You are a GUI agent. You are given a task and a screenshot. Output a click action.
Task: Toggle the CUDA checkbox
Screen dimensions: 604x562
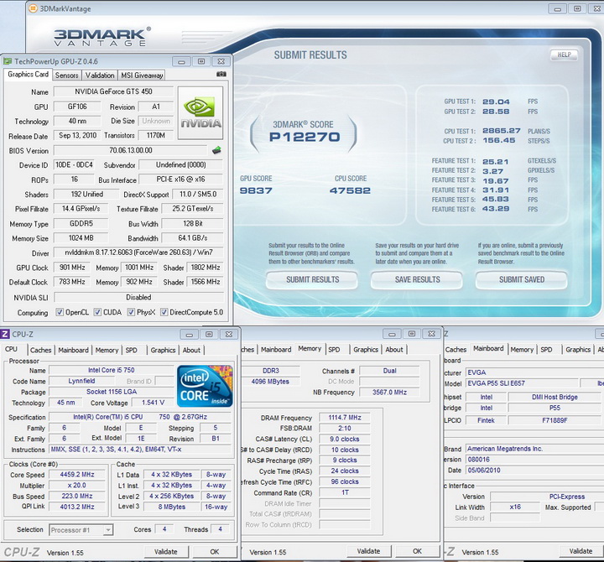click(x=98, y=312)
